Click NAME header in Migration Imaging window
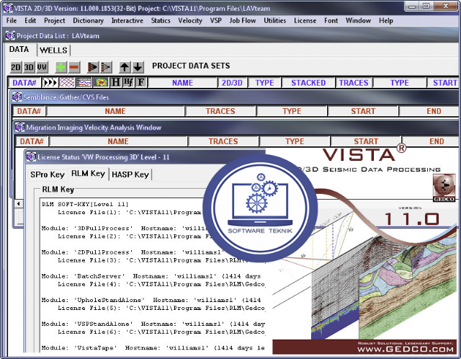 (x=118, y=141)
